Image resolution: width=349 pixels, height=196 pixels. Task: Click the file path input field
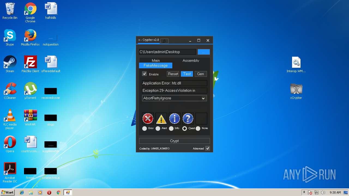coord(167,52)
